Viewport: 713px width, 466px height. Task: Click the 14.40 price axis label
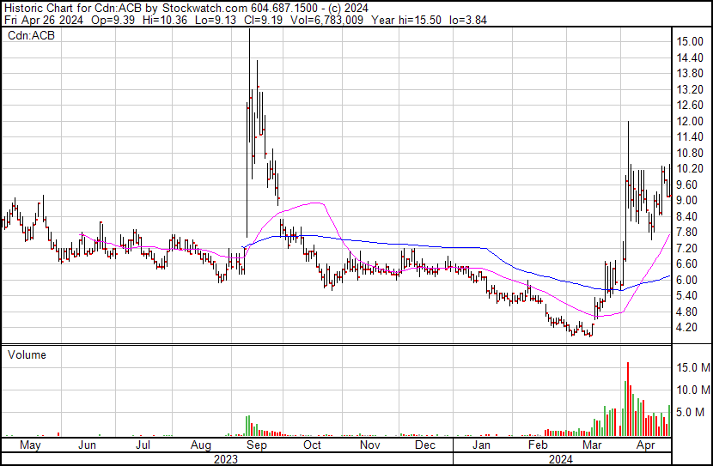pyautogui.click(x=690, y=57)
